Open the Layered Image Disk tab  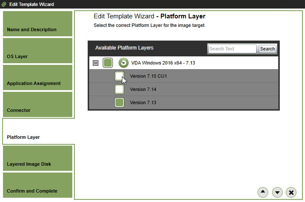38,158
